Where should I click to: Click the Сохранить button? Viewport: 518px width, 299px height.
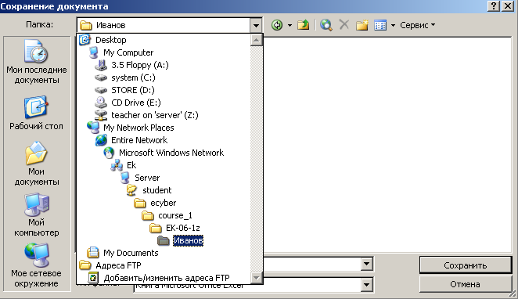tap(465, 265)
